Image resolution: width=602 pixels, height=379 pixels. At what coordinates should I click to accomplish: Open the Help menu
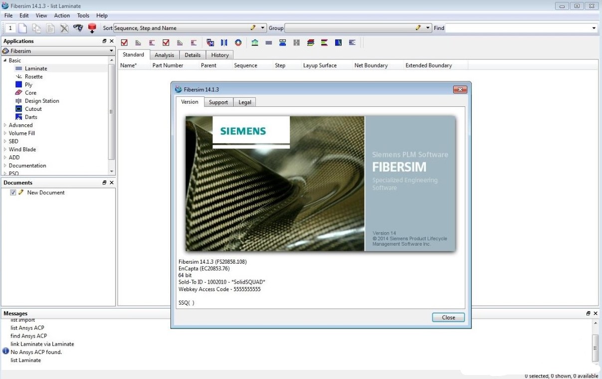pos(102,15)
